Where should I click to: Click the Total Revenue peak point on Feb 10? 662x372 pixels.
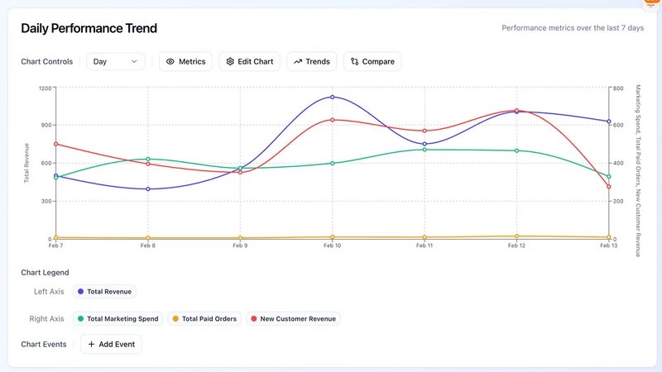click(333, 97)
